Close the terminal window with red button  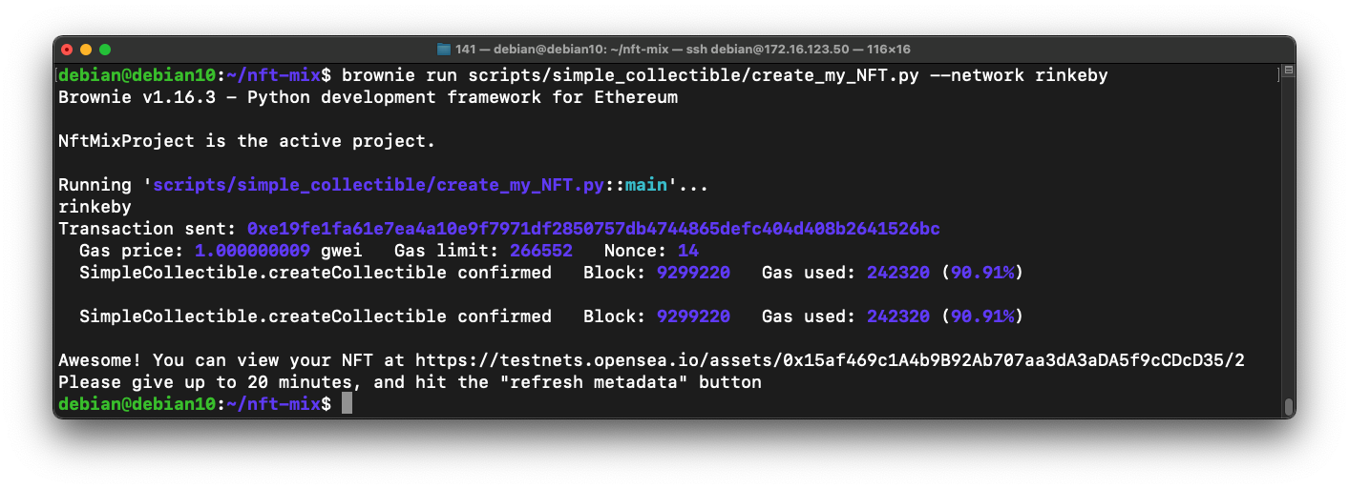(67, 50)
